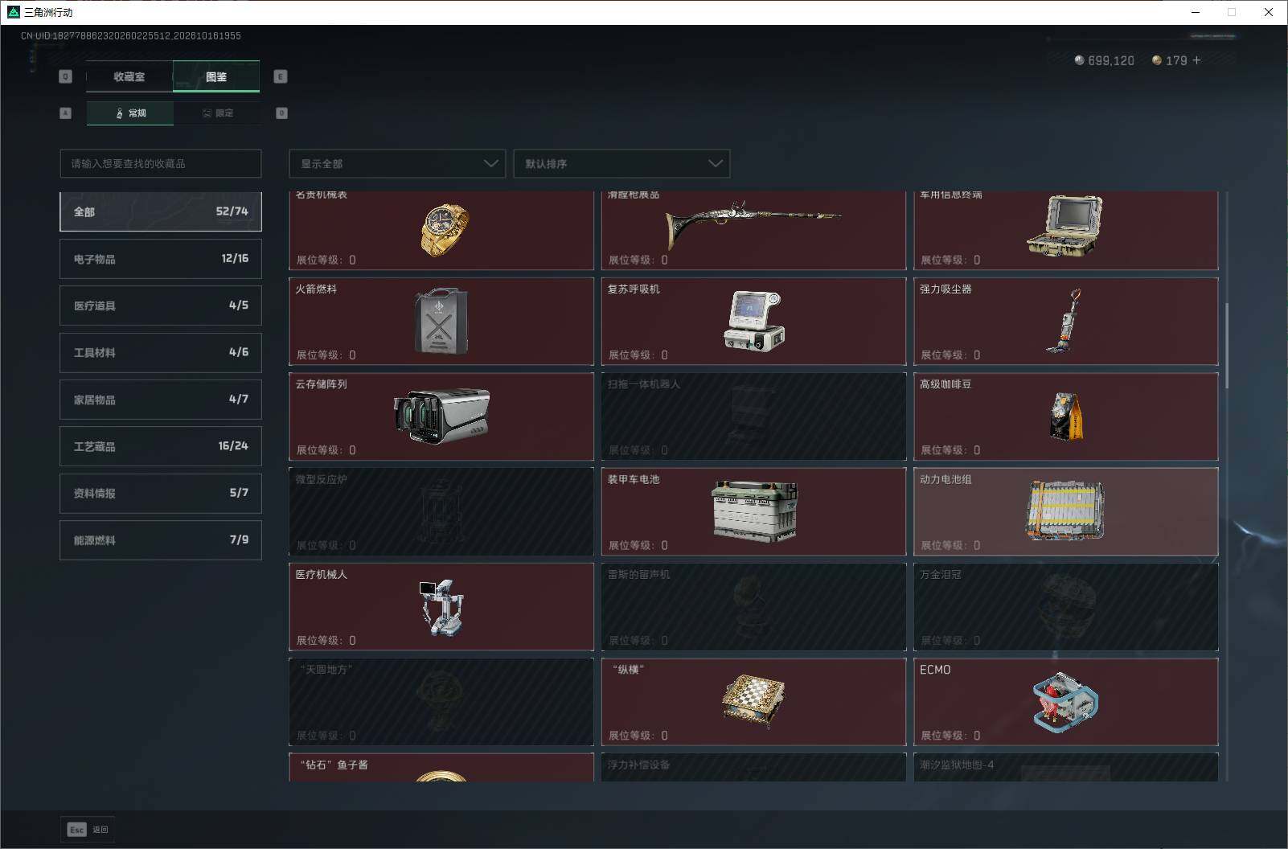1288x849 pixels.
Task: Select the locked 扫拖一体机器人 card
Action: pyautogui.click(x=753, y=416)
